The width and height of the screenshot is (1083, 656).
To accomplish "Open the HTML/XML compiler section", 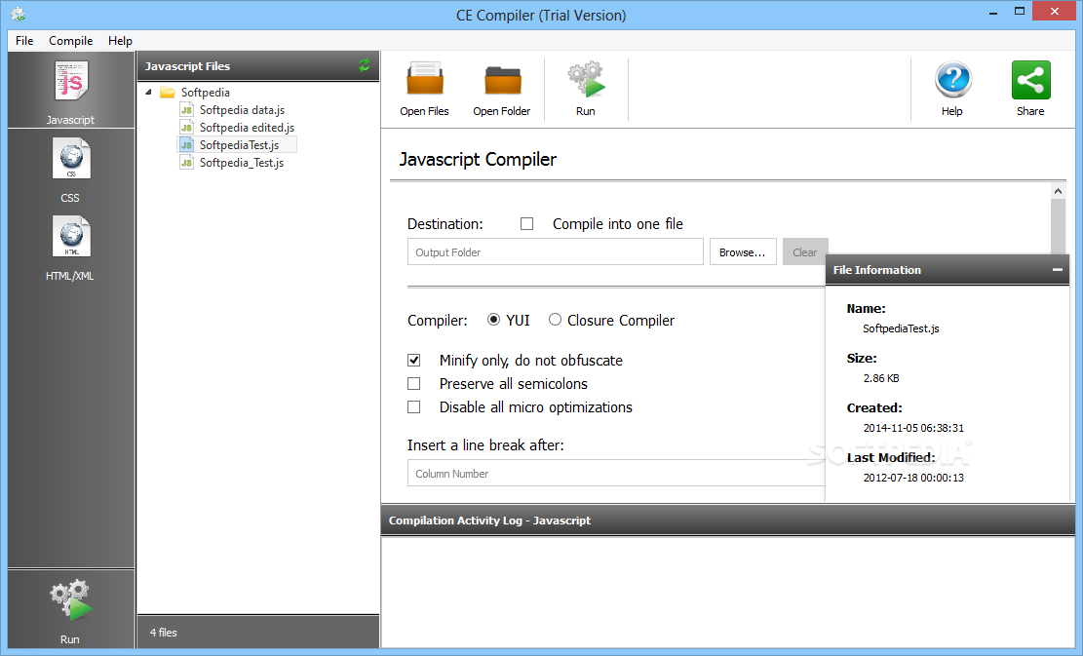I will 71,236.
